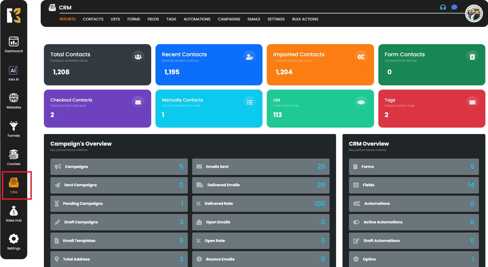Open the Bulk Actions tab
Viewport: 488px width, 267px height.
click(305, 19)
